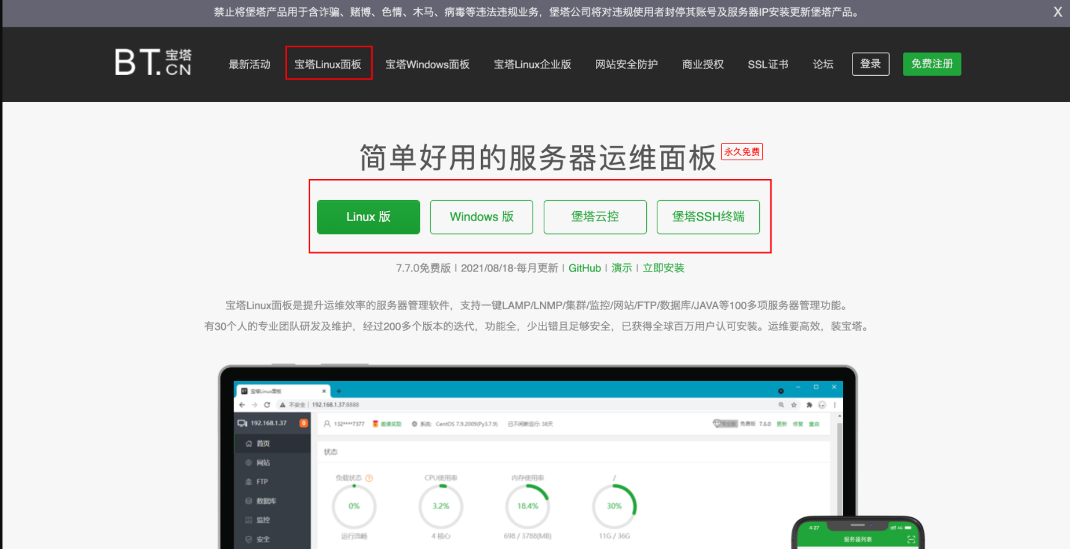This screenshot has width=1070, height=549.
Task: Visit the 论坛 forum link
Action: point(823,64)
